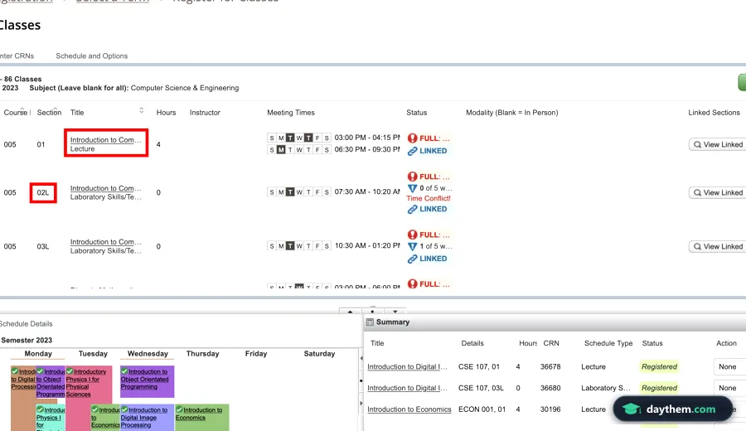Click the LINKED chain icon below Time Conflict
This screenshot has width=746, height=431.
point(412,209)
